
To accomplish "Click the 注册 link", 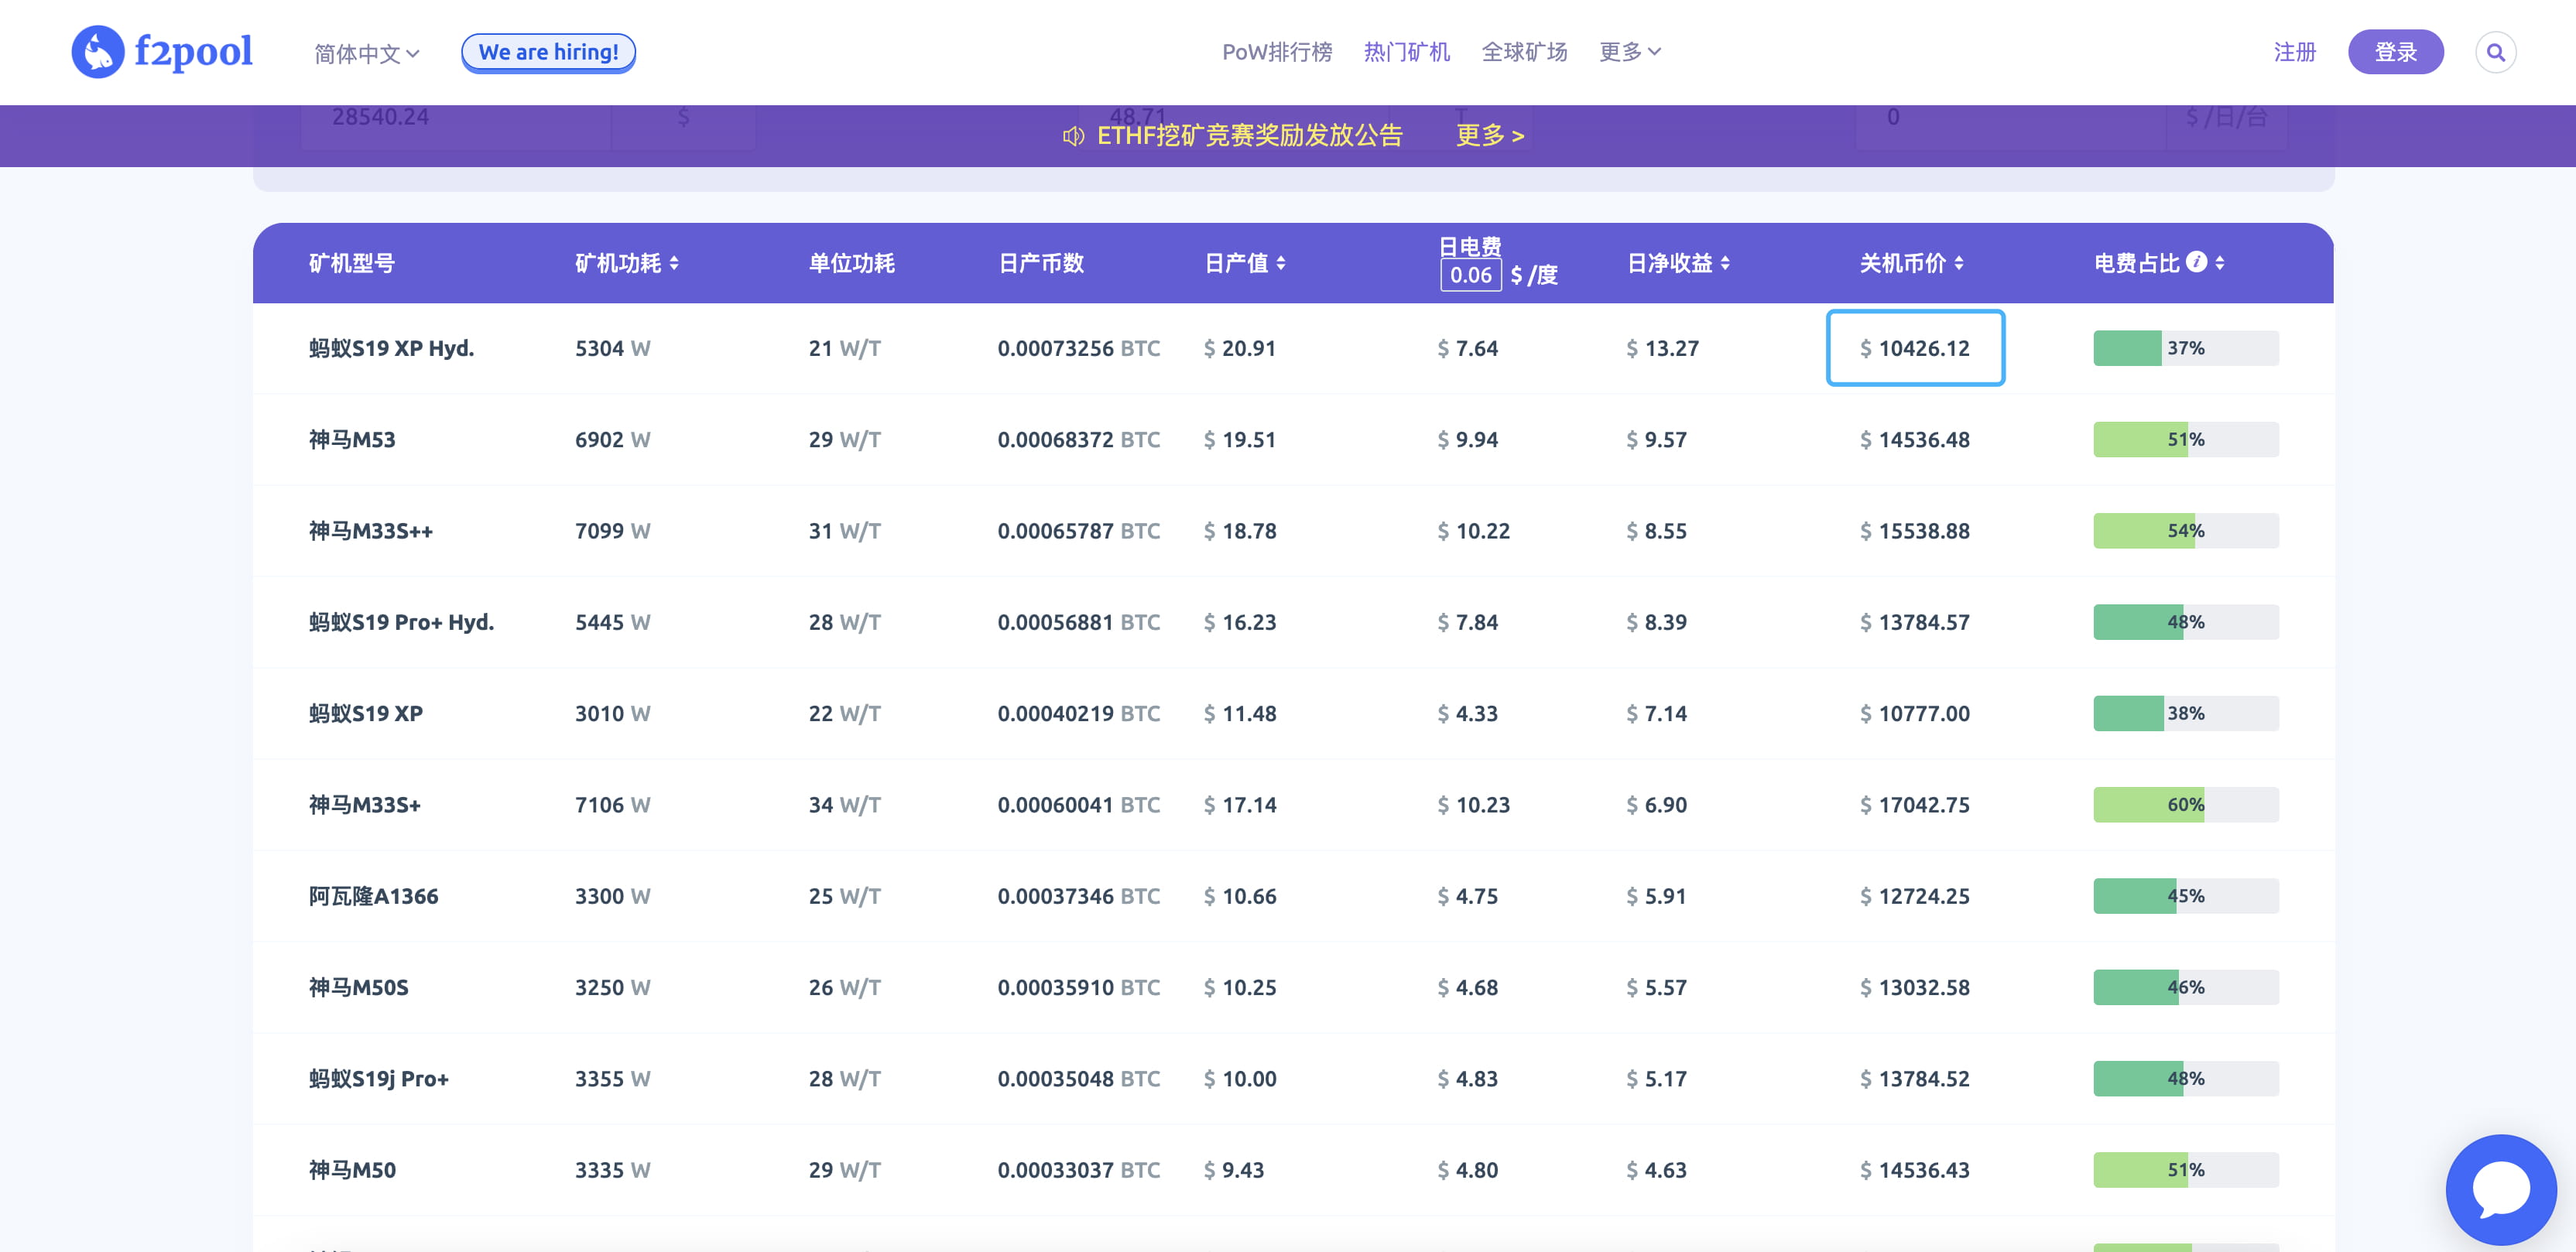I will (x=2295, y=52).
